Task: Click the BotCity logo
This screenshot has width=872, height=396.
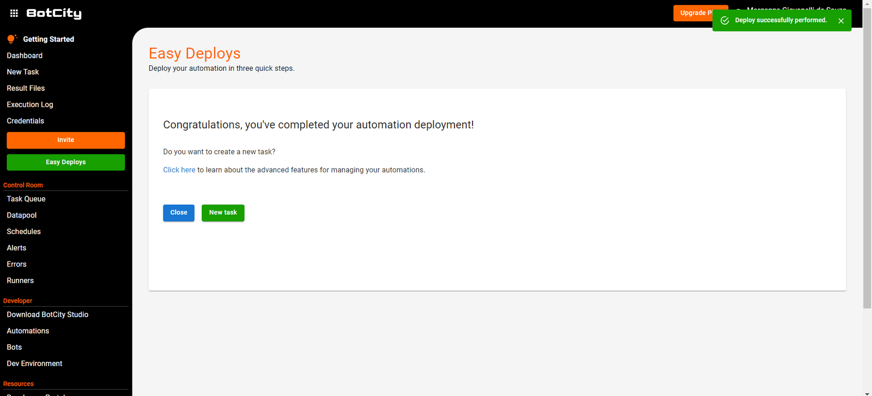Action: [54, 14]
